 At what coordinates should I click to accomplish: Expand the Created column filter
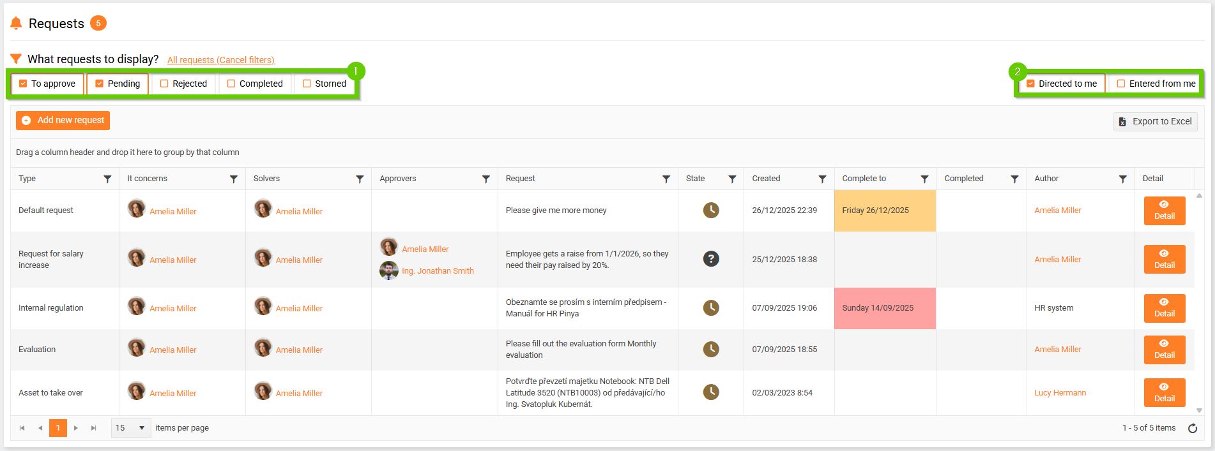[x=822, y=179]
